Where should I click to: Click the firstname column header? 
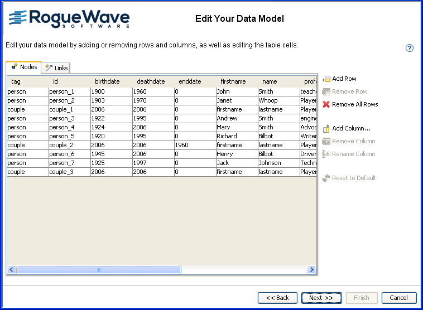pos(233,81)
